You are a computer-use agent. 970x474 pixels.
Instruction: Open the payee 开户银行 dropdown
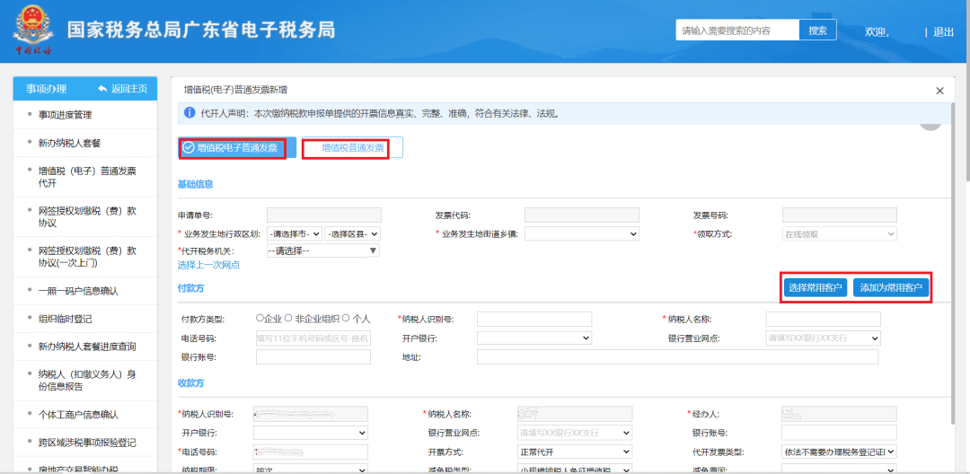click(x=311, y=432)
